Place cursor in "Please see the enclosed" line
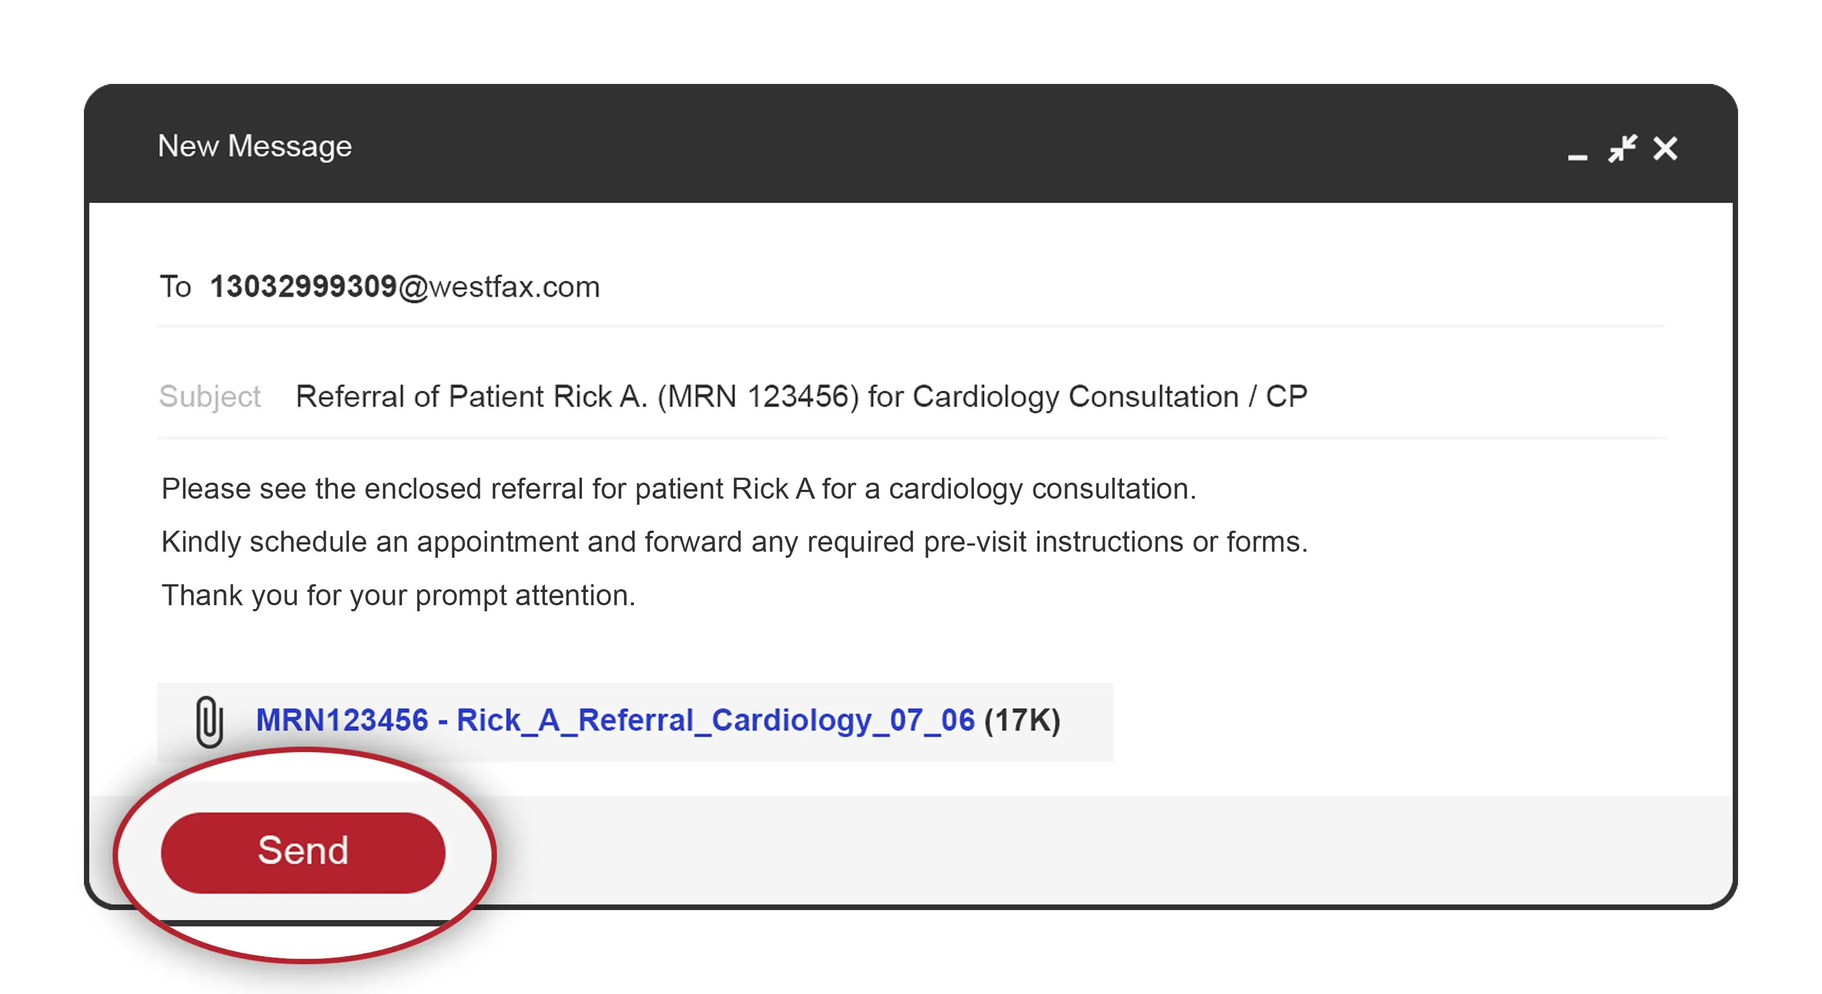The height and width of the screenshot is (994, 1822). pos(677,489)
